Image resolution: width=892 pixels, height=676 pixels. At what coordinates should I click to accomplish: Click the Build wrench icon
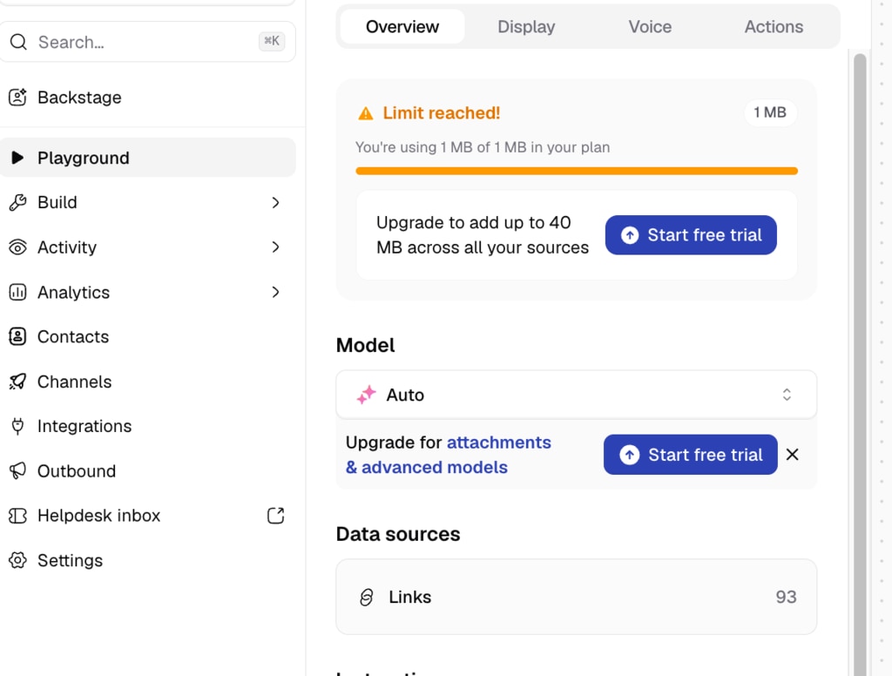tap(17, 203)
